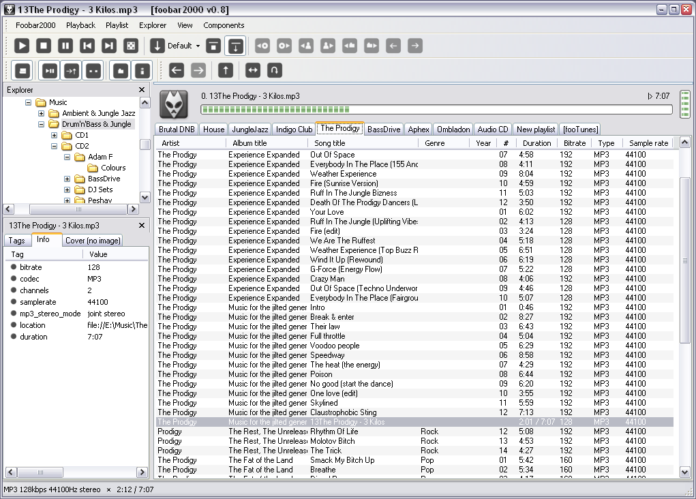Expand the DJ Sets folder
This screenshot has height=499, width=696.
coord(67,190)
